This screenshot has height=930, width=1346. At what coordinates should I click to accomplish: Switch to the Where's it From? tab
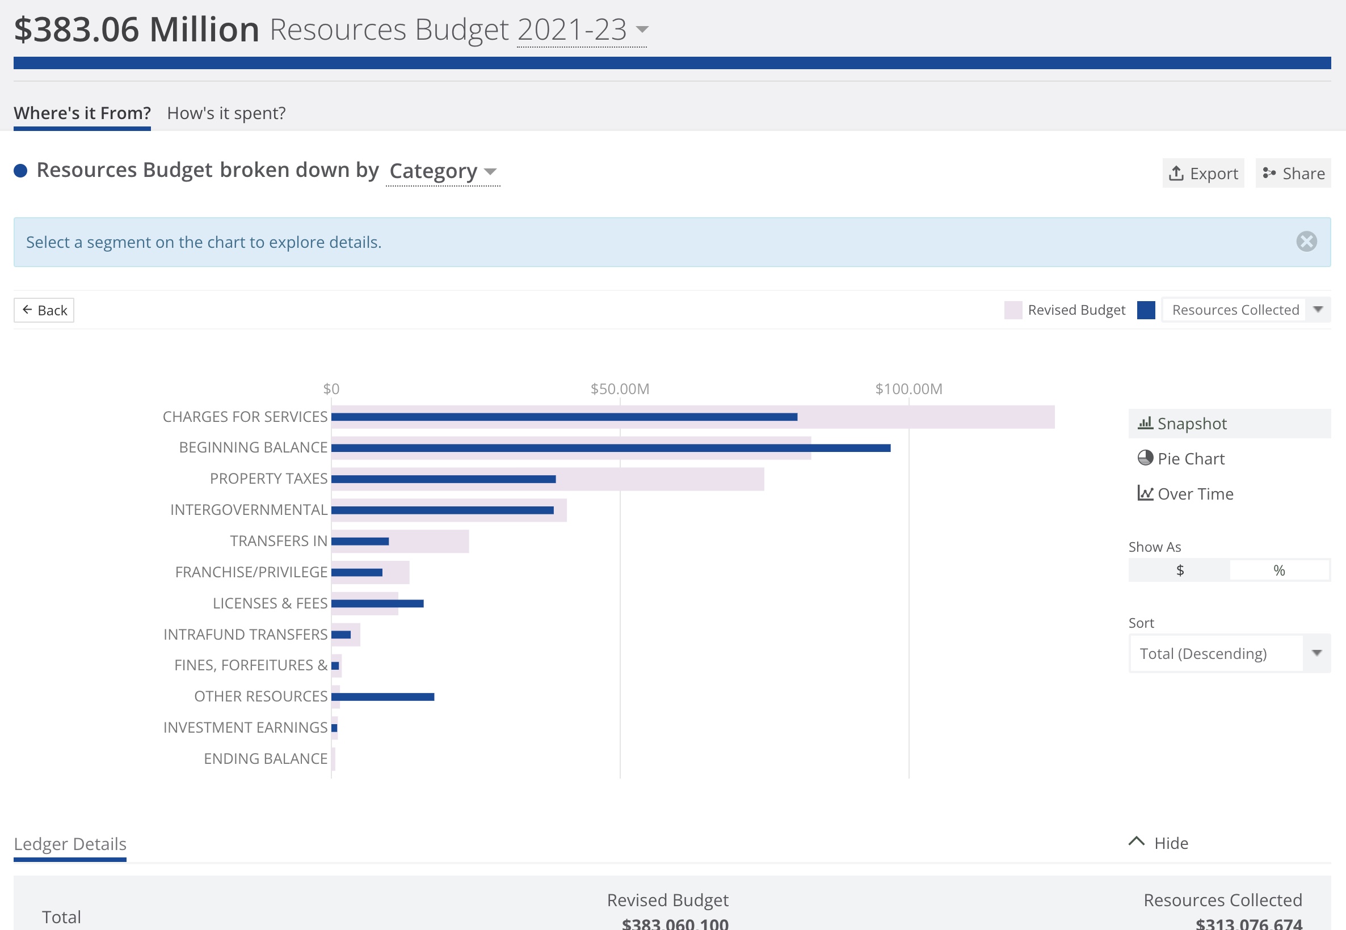(82, 112)
